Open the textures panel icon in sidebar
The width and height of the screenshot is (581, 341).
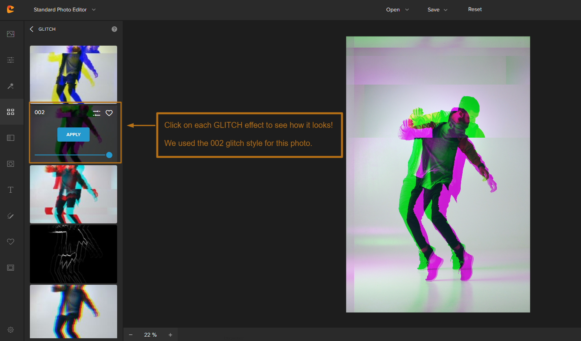click(x=11, y=138)
